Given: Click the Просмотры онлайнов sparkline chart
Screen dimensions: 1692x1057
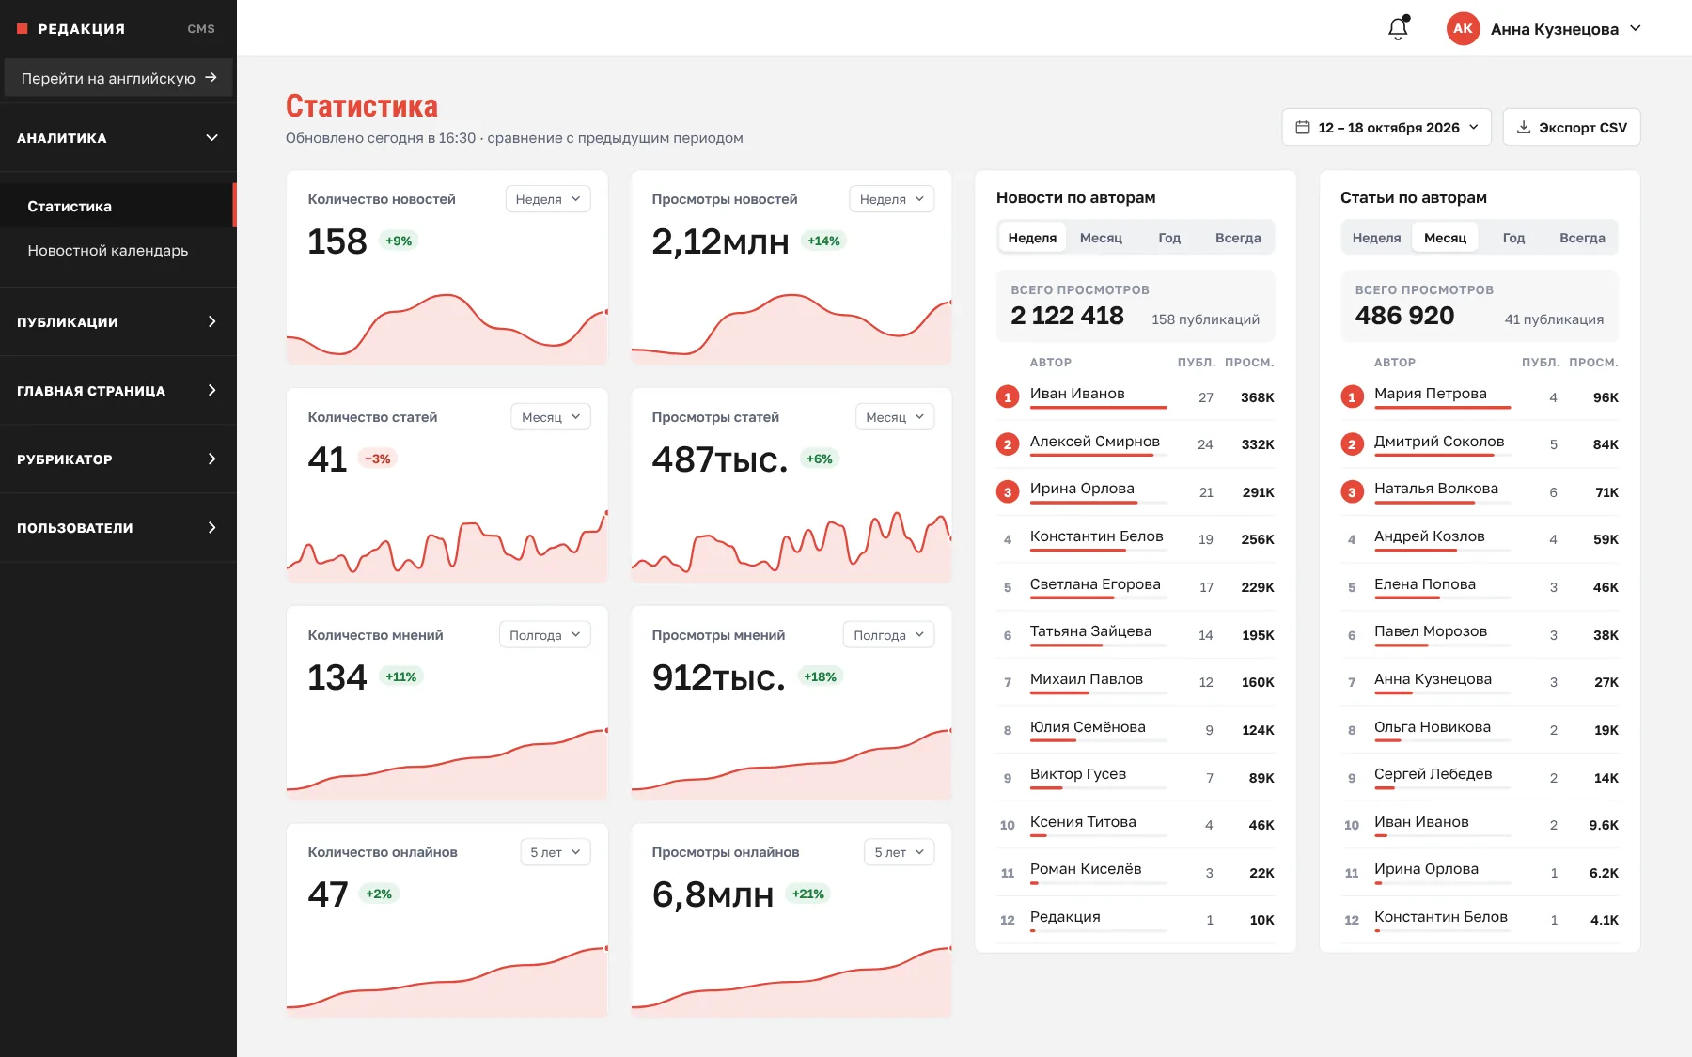Looking at the screenshot, I should (791, 980).
